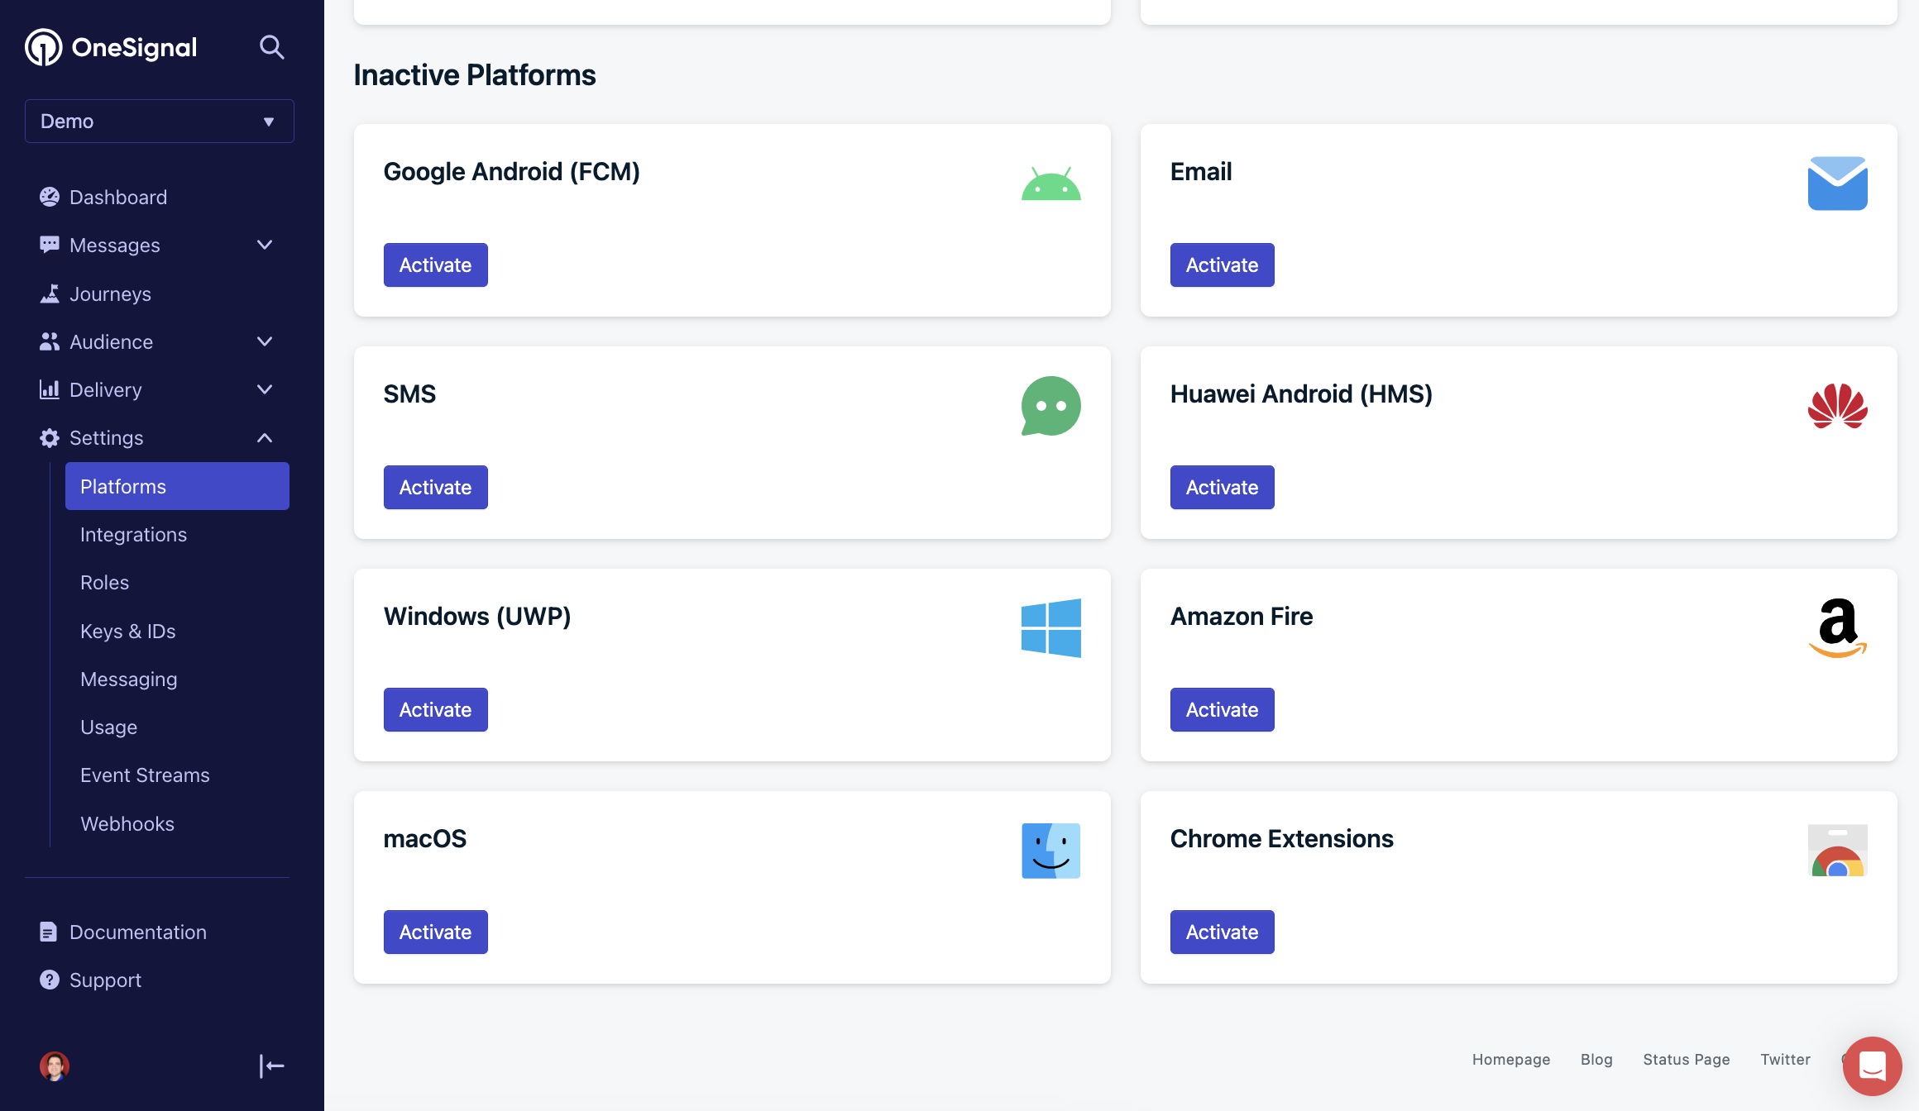Expand the Messages chevron

[265, 245]
